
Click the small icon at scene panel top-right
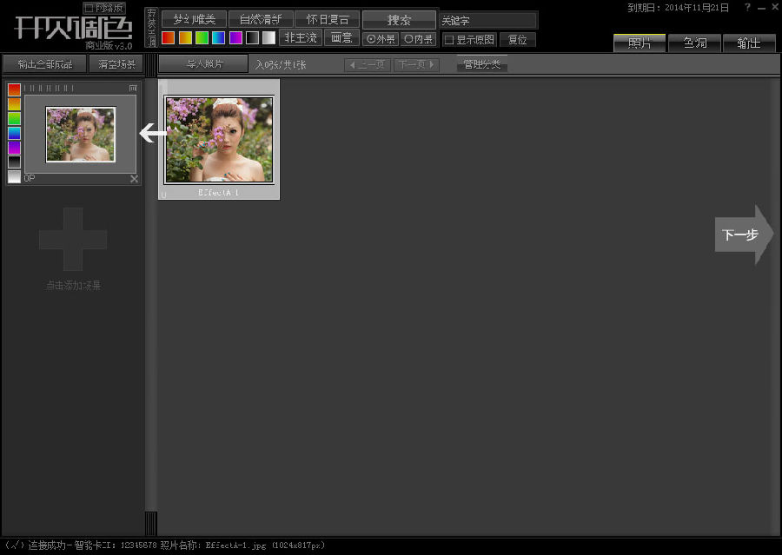133,88
